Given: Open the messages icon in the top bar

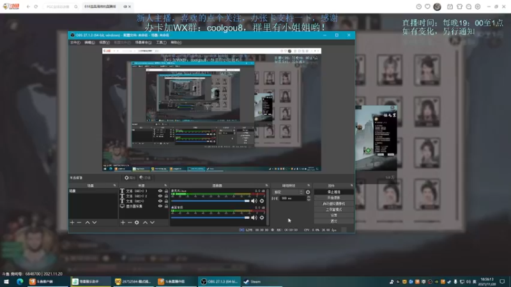Looking at the screenshot, I should coord(469,6).
